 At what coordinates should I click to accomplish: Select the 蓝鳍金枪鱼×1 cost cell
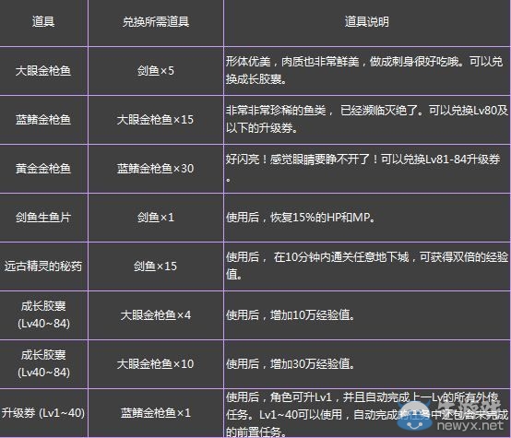tap(156, 413)
